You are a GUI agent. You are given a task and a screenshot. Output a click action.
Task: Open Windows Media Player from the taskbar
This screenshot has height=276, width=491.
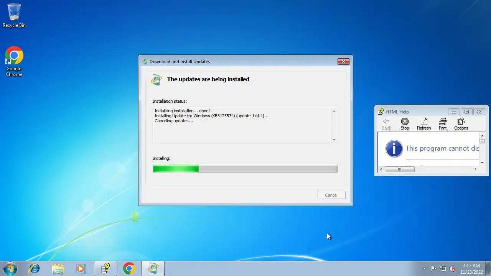click(x=81, y=269)
